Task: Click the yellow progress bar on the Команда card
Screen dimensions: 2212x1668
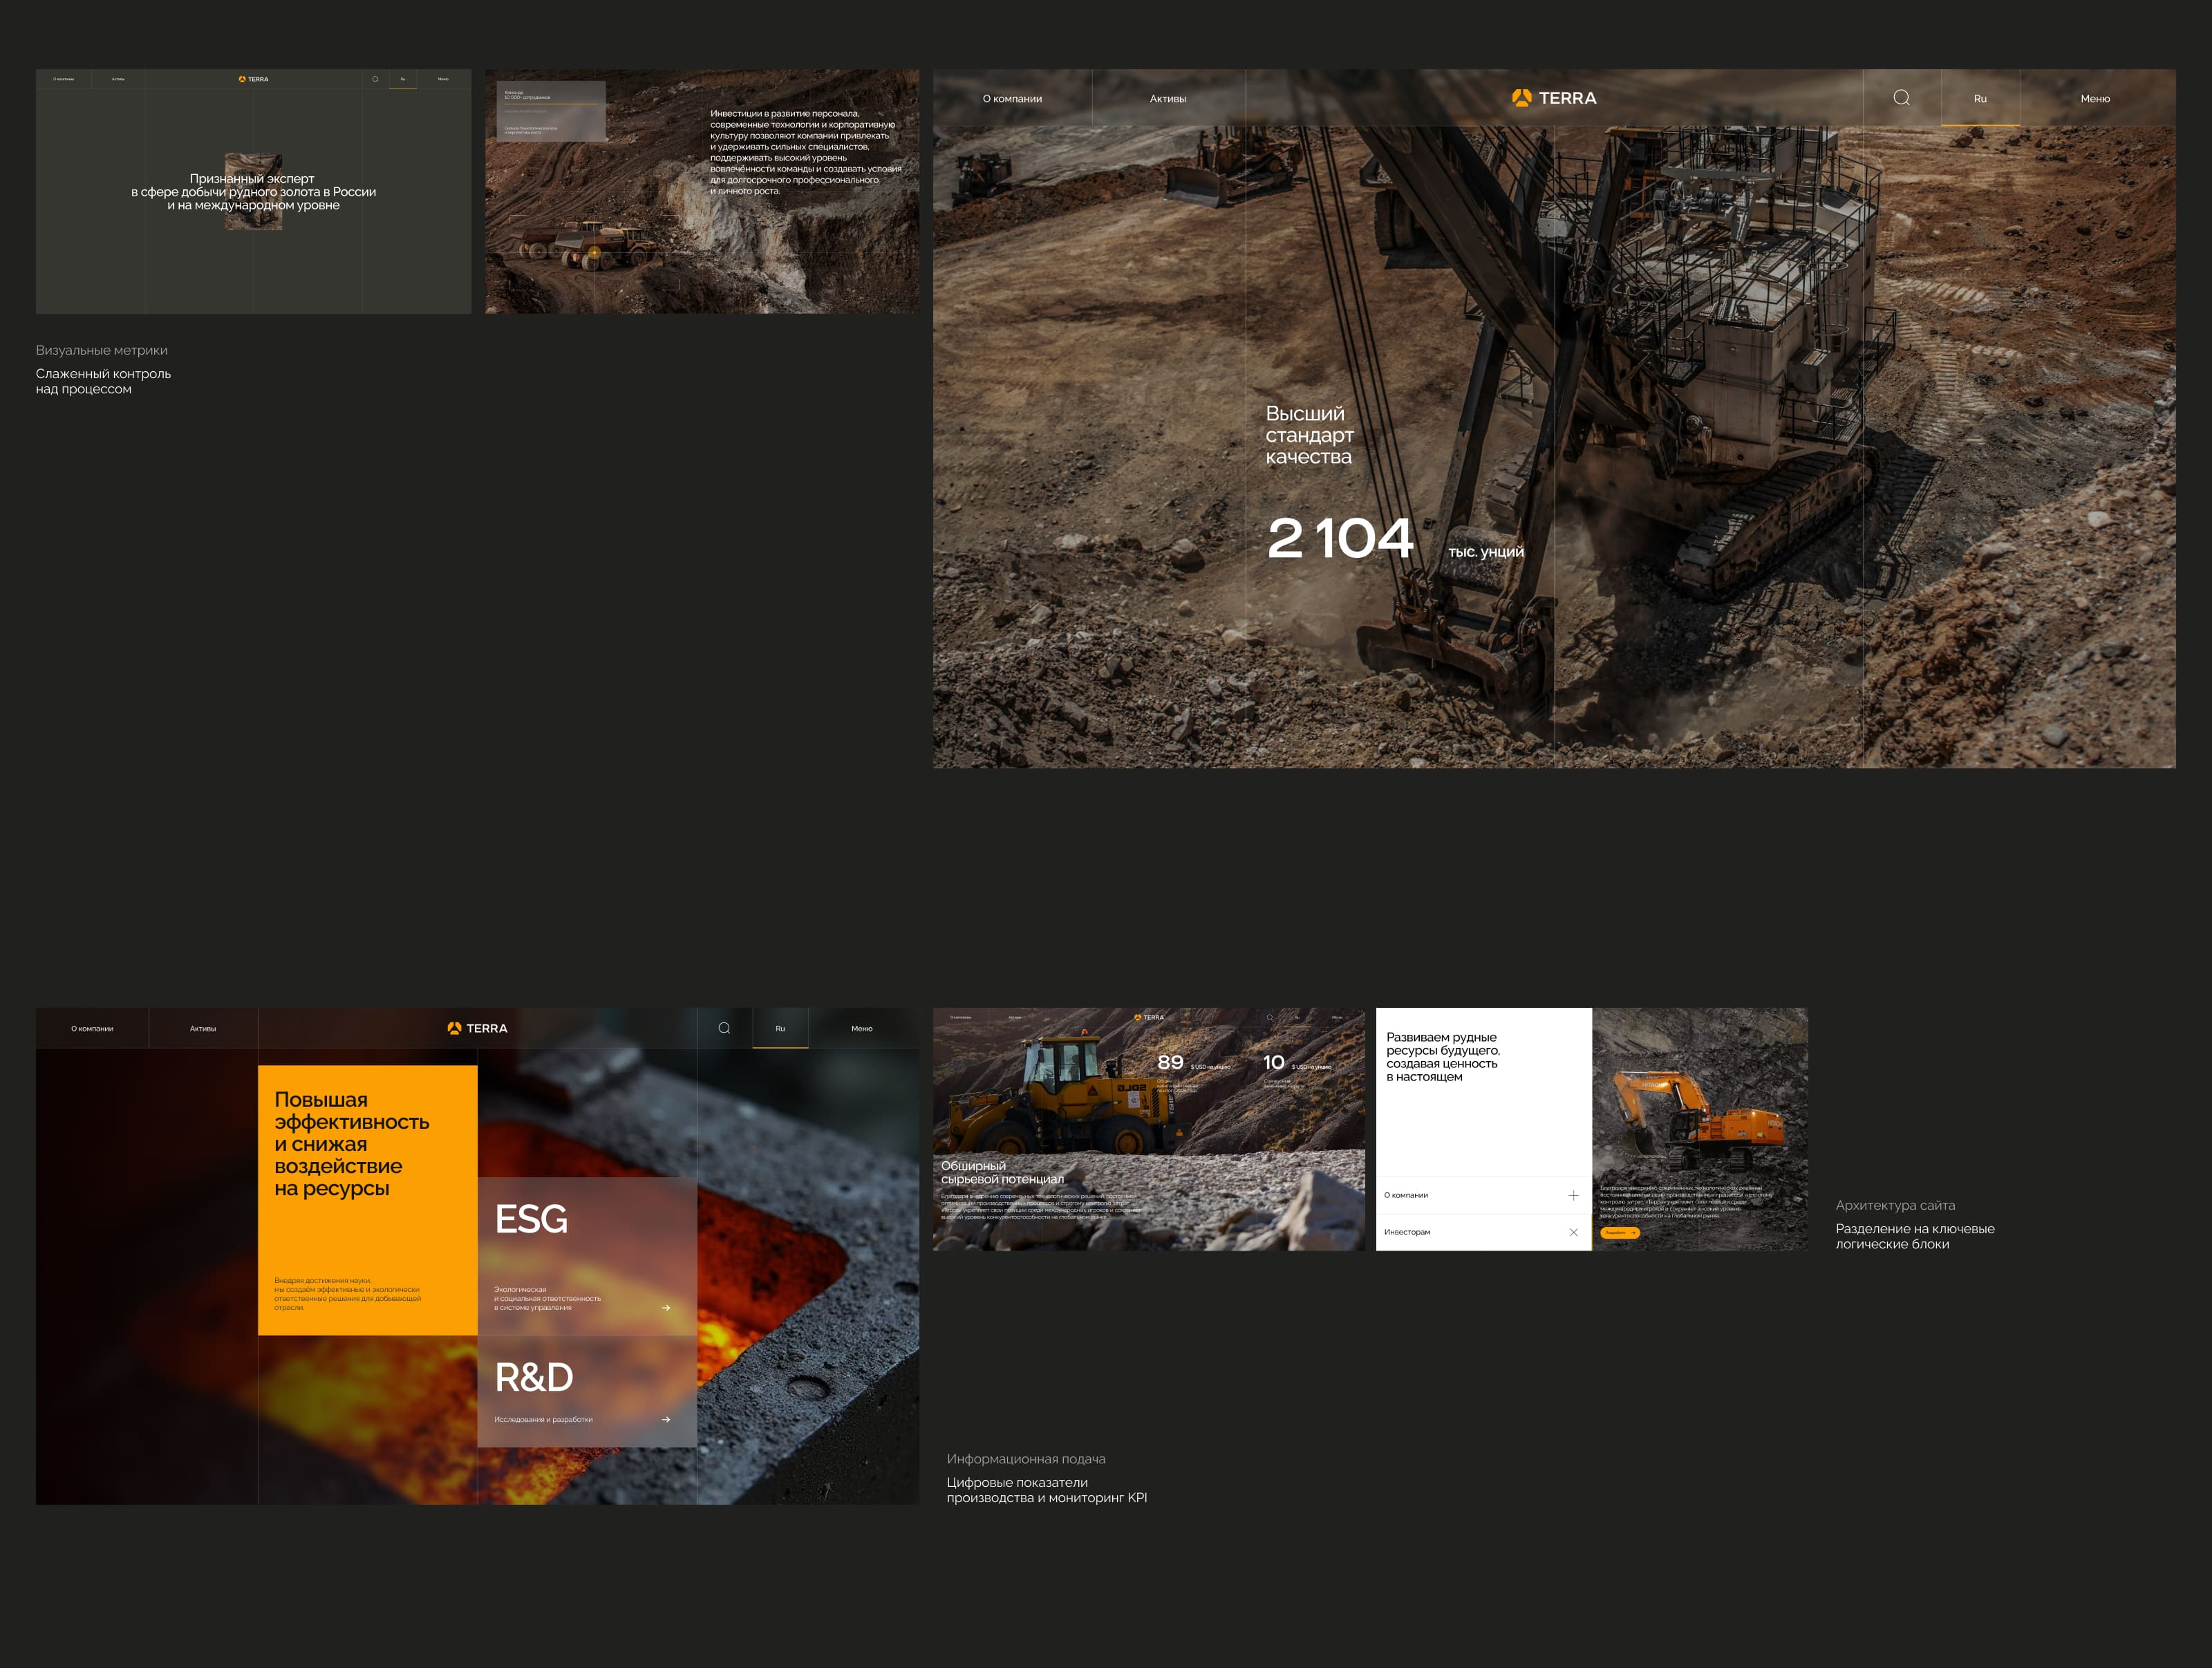Action: coord(551,103)
